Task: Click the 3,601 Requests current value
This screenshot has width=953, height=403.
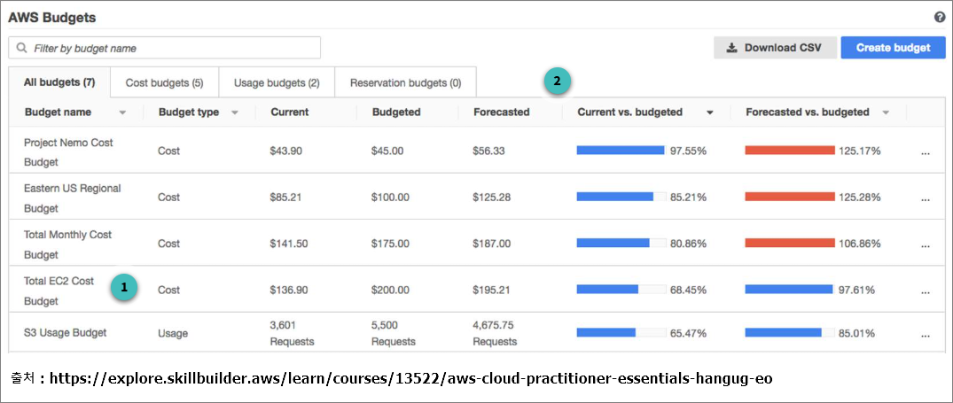Action: pos(292,333)
